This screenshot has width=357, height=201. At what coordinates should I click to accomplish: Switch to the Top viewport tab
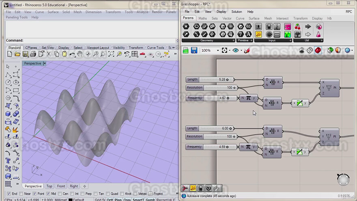click(x=49, y=186)
